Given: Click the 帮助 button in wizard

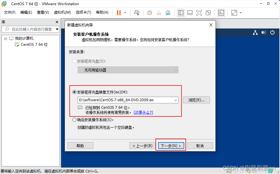Looking at the screenshot, I should click(x=80, y=146).
